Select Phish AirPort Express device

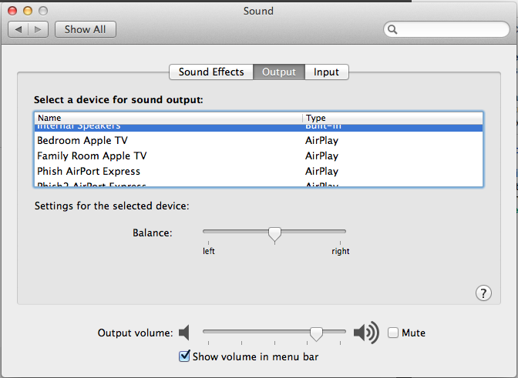click(259, 171)
